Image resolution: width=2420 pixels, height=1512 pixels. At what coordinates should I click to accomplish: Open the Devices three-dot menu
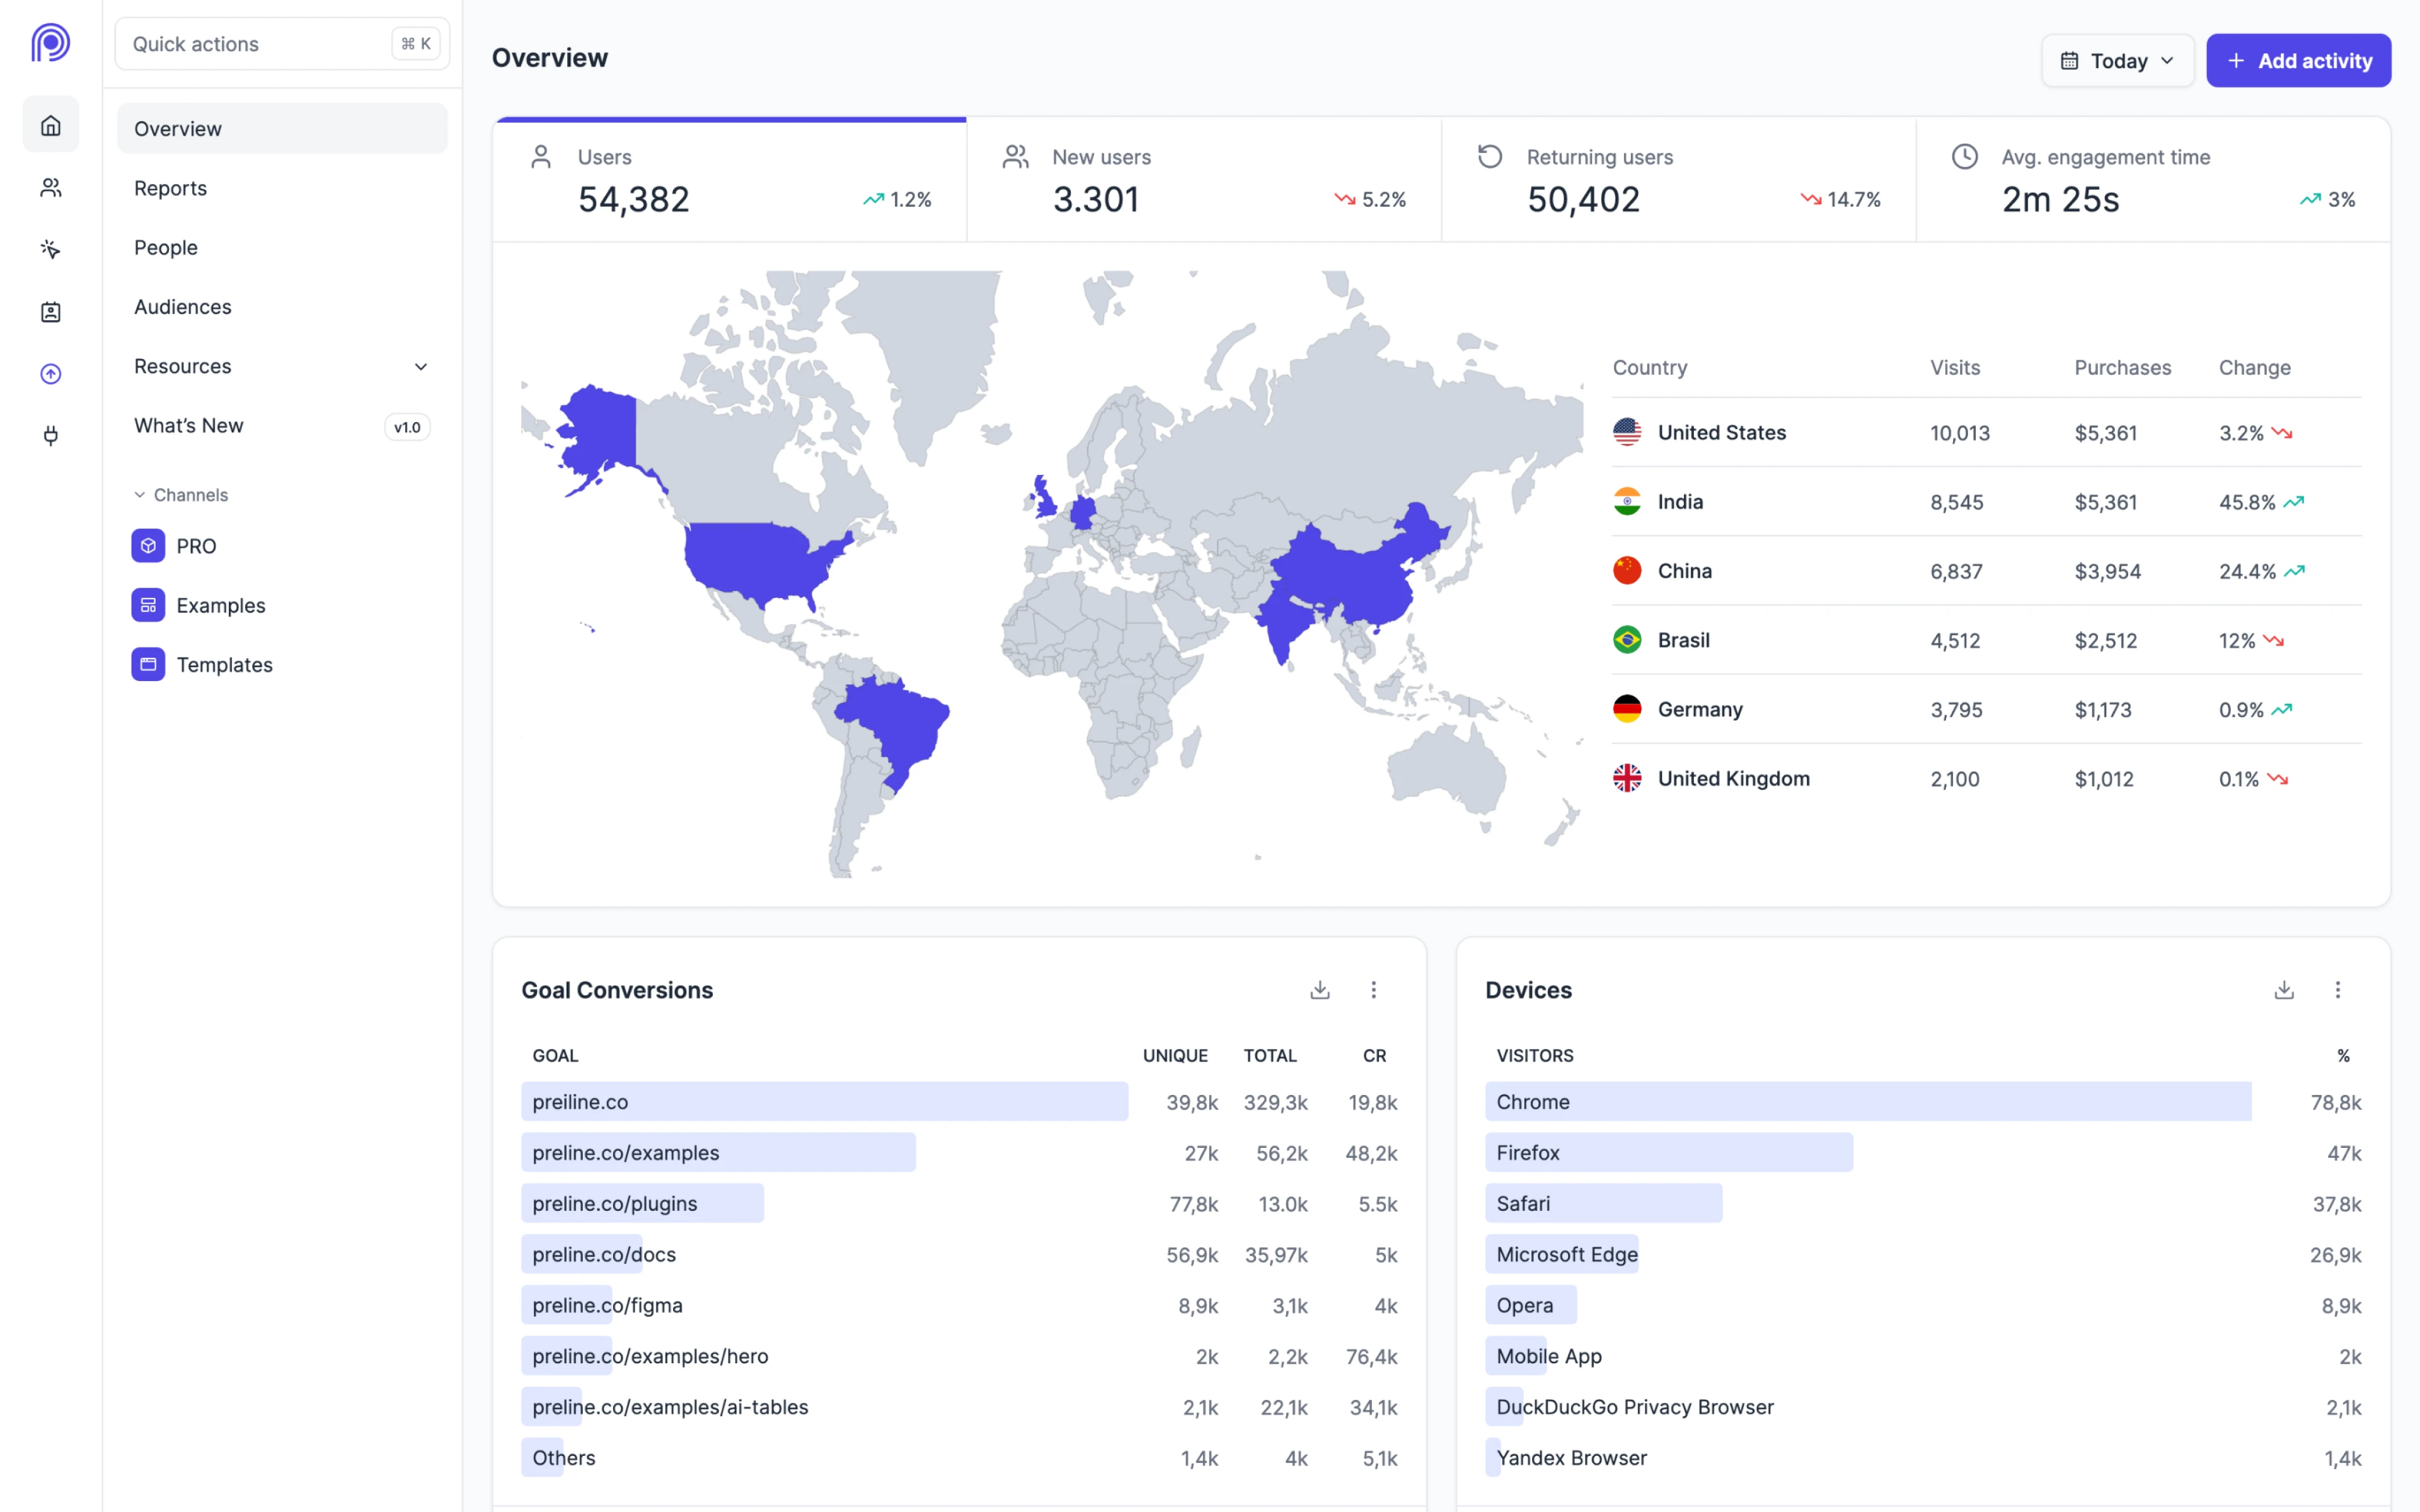tap(2338, 990)
